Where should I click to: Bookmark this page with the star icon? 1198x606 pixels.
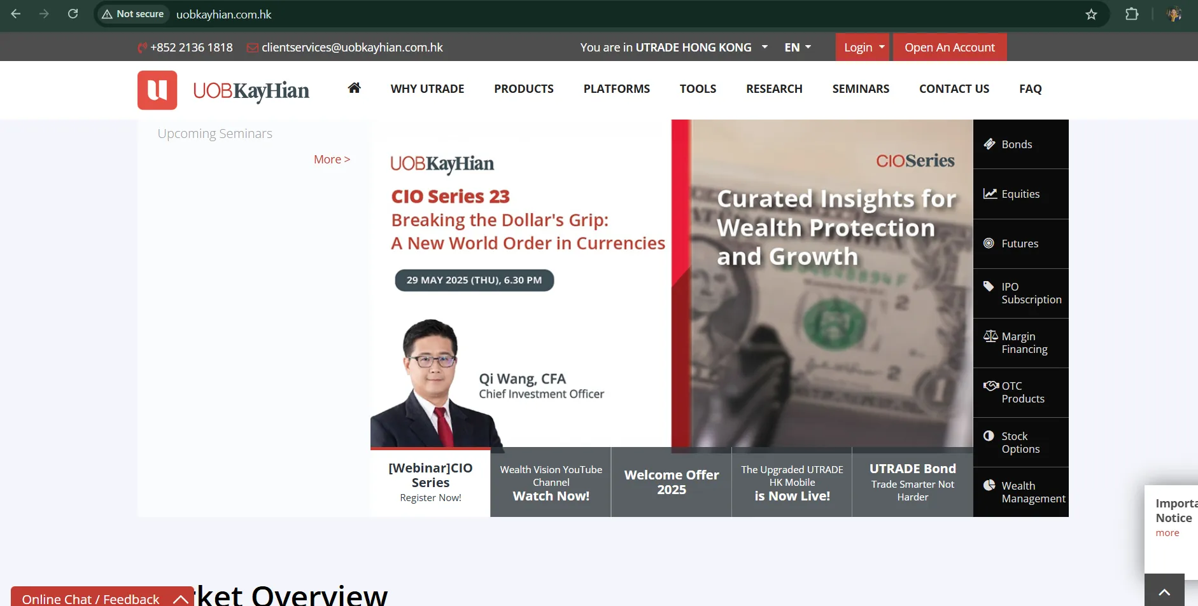(x=1091, y=14)
